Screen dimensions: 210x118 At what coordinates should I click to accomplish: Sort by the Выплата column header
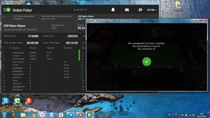tap(68, 48)
